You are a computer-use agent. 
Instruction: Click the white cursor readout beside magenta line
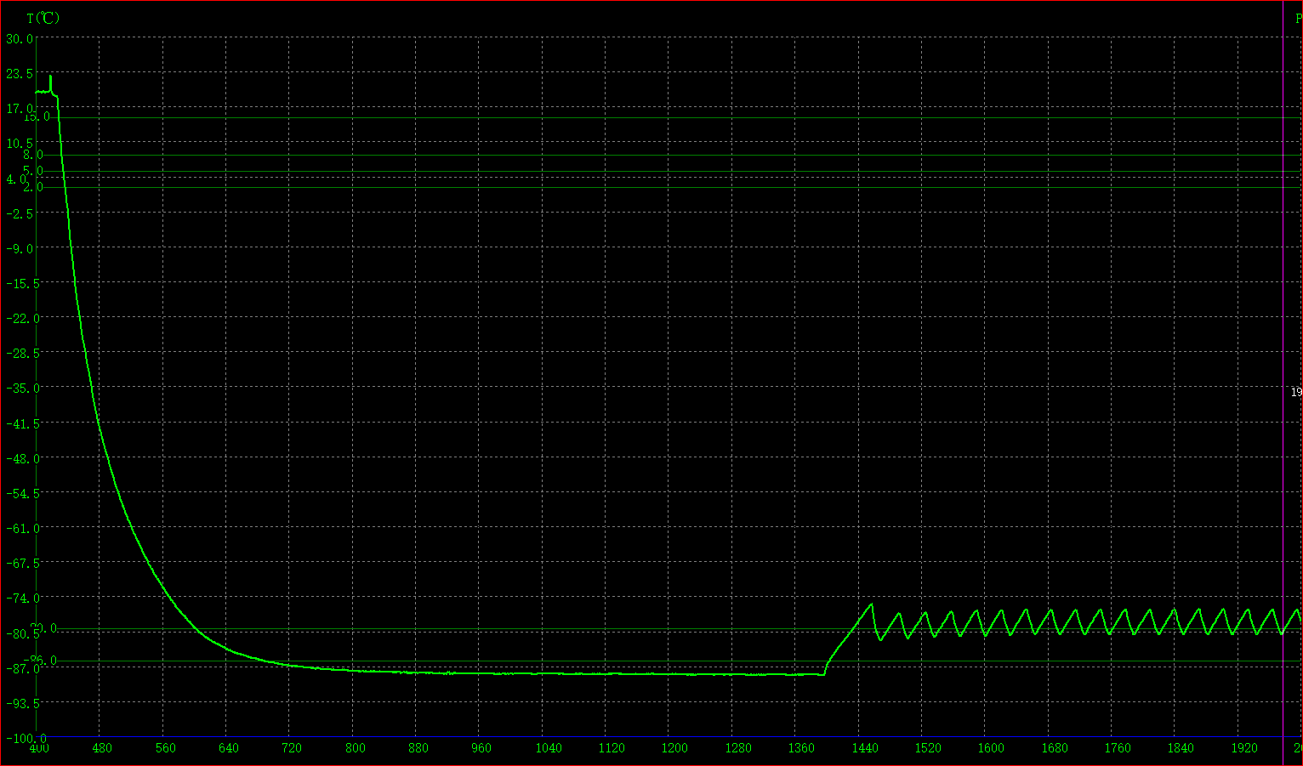point(1296,392)
